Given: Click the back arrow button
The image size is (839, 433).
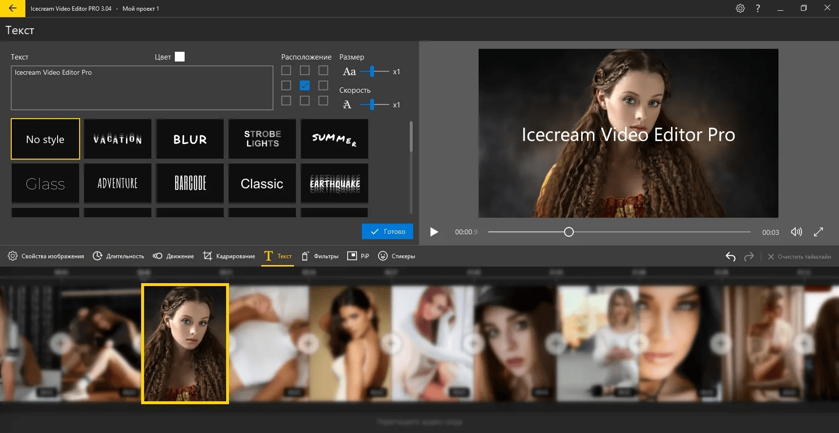Looking at the screenshot, I should point(13,8).
